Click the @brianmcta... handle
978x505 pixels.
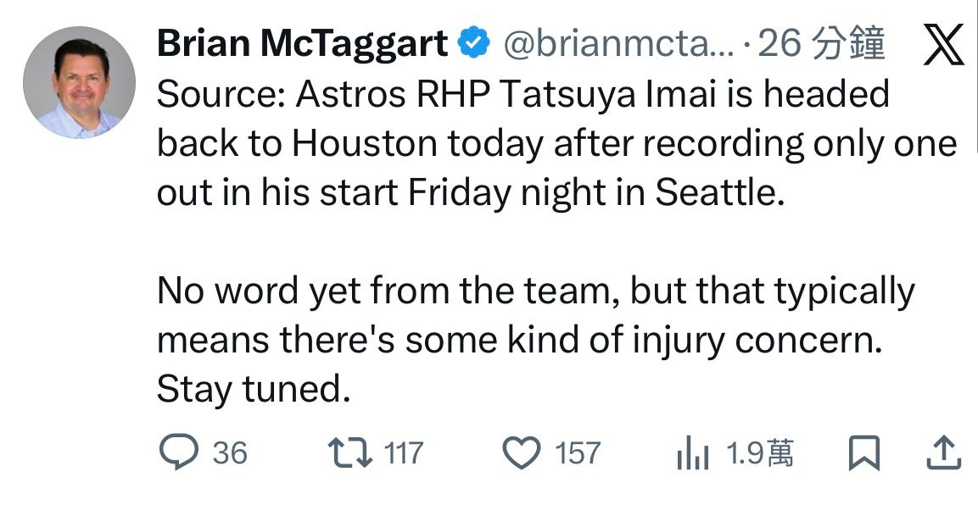click(618, 44)
